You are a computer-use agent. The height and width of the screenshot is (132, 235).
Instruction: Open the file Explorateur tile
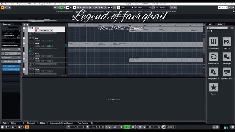tap(227, 72)
